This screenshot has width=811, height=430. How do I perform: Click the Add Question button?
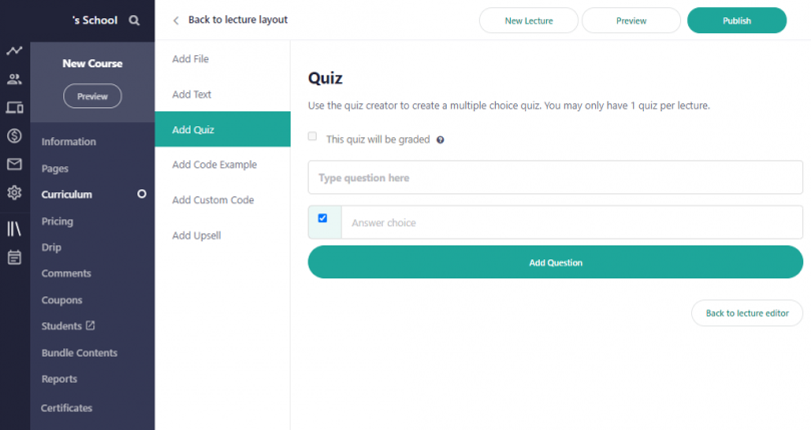tap(555, 262)
